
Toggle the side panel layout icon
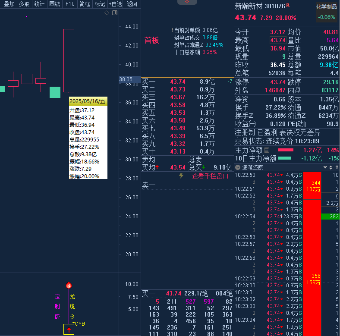point(115,13)
